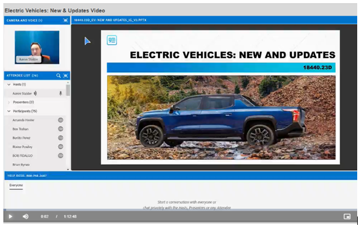Collapse the Participants group
360x226 pixels.
coord(8,111)
